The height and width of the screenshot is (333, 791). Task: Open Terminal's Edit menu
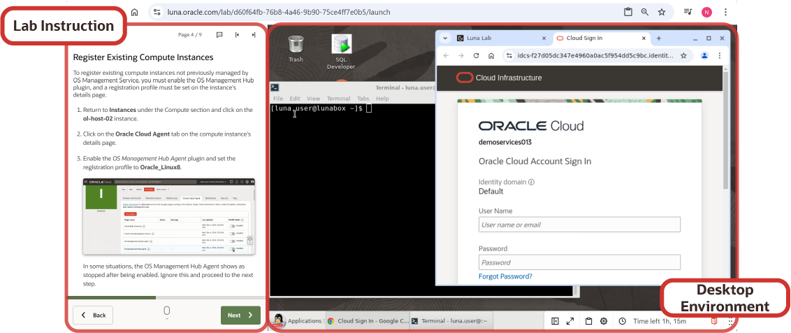coord(295,99)
